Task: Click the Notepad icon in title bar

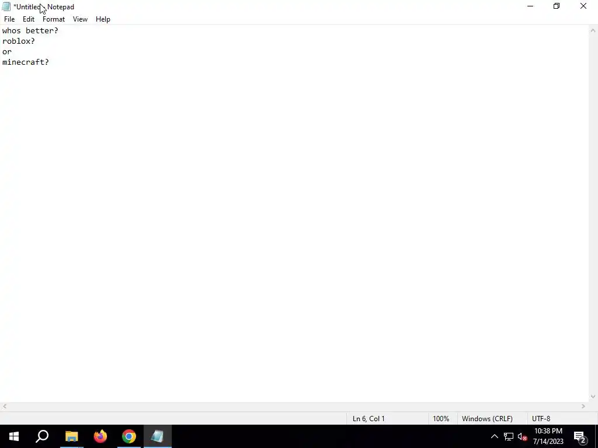Action: [6, 6]
